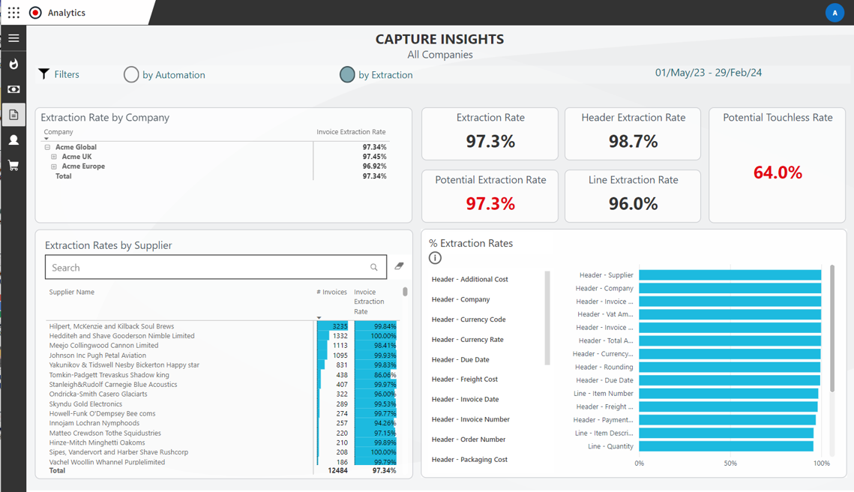
Task: Click the date range 01/May/23 - 29/Feb/24
Action: (708, 73)
